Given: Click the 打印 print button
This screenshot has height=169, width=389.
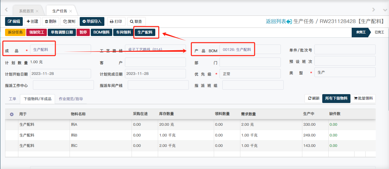Looking at the screenshot, I should pyautogui.click(x=116, y=21).
